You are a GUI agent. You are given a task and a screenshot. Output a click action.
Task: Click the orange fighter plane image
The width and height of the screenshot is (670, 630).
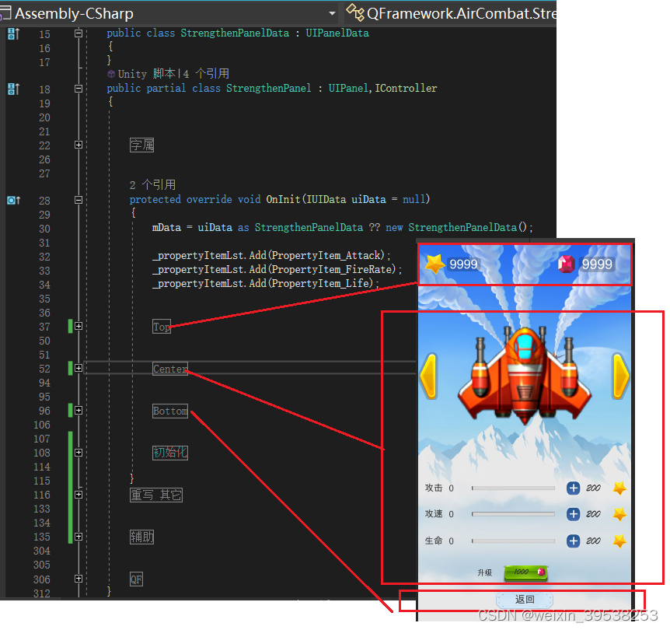(x=525, y=376)
